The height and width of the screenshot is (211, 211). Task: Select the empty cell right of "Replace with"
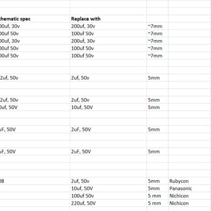pyautogui.click(x=158, y=18)
